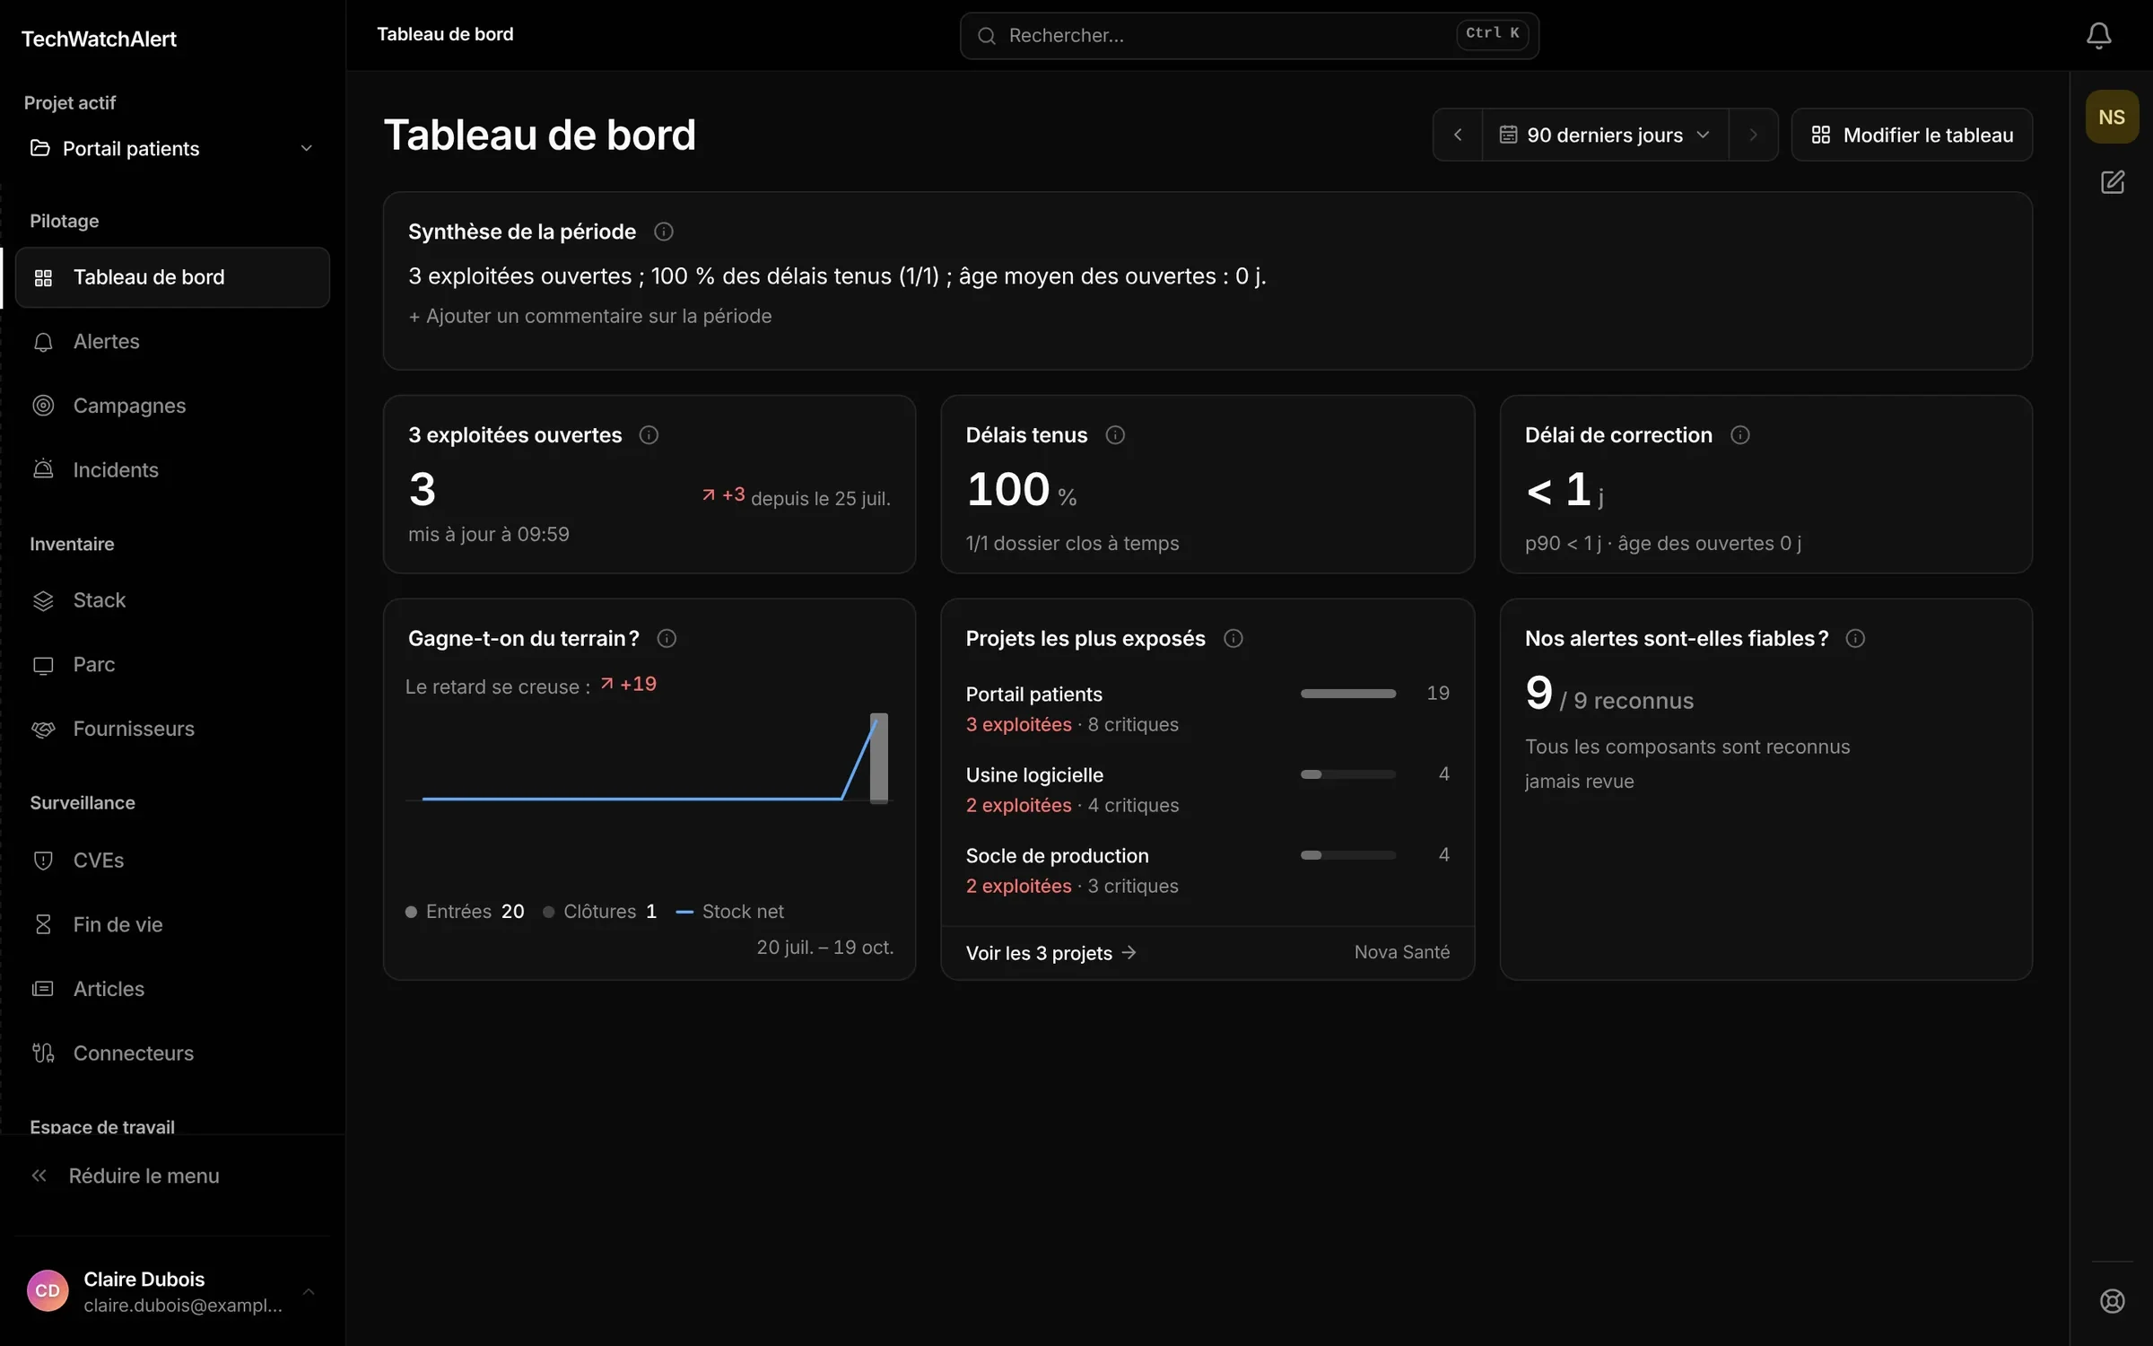The image size is (2153, 1346).
Task: Click the CD user avatar
Action: [x=48, y=1290]
